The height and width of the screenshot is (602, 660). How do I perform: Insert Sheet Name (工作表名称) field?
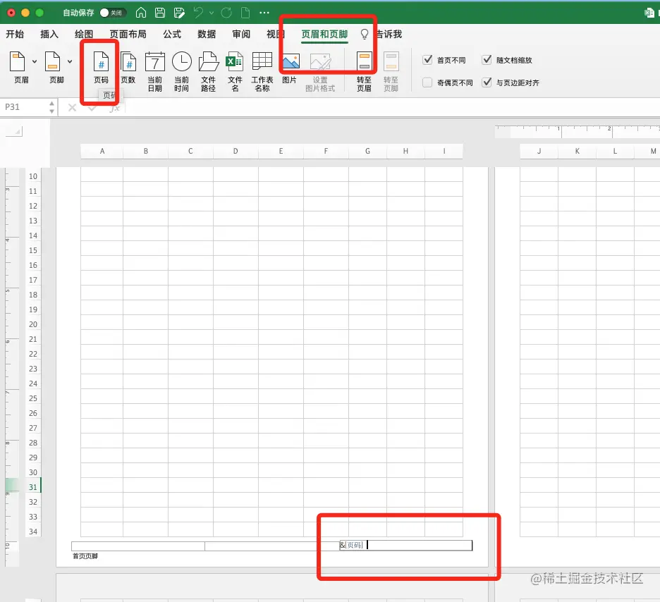click(x=262, y=71)
